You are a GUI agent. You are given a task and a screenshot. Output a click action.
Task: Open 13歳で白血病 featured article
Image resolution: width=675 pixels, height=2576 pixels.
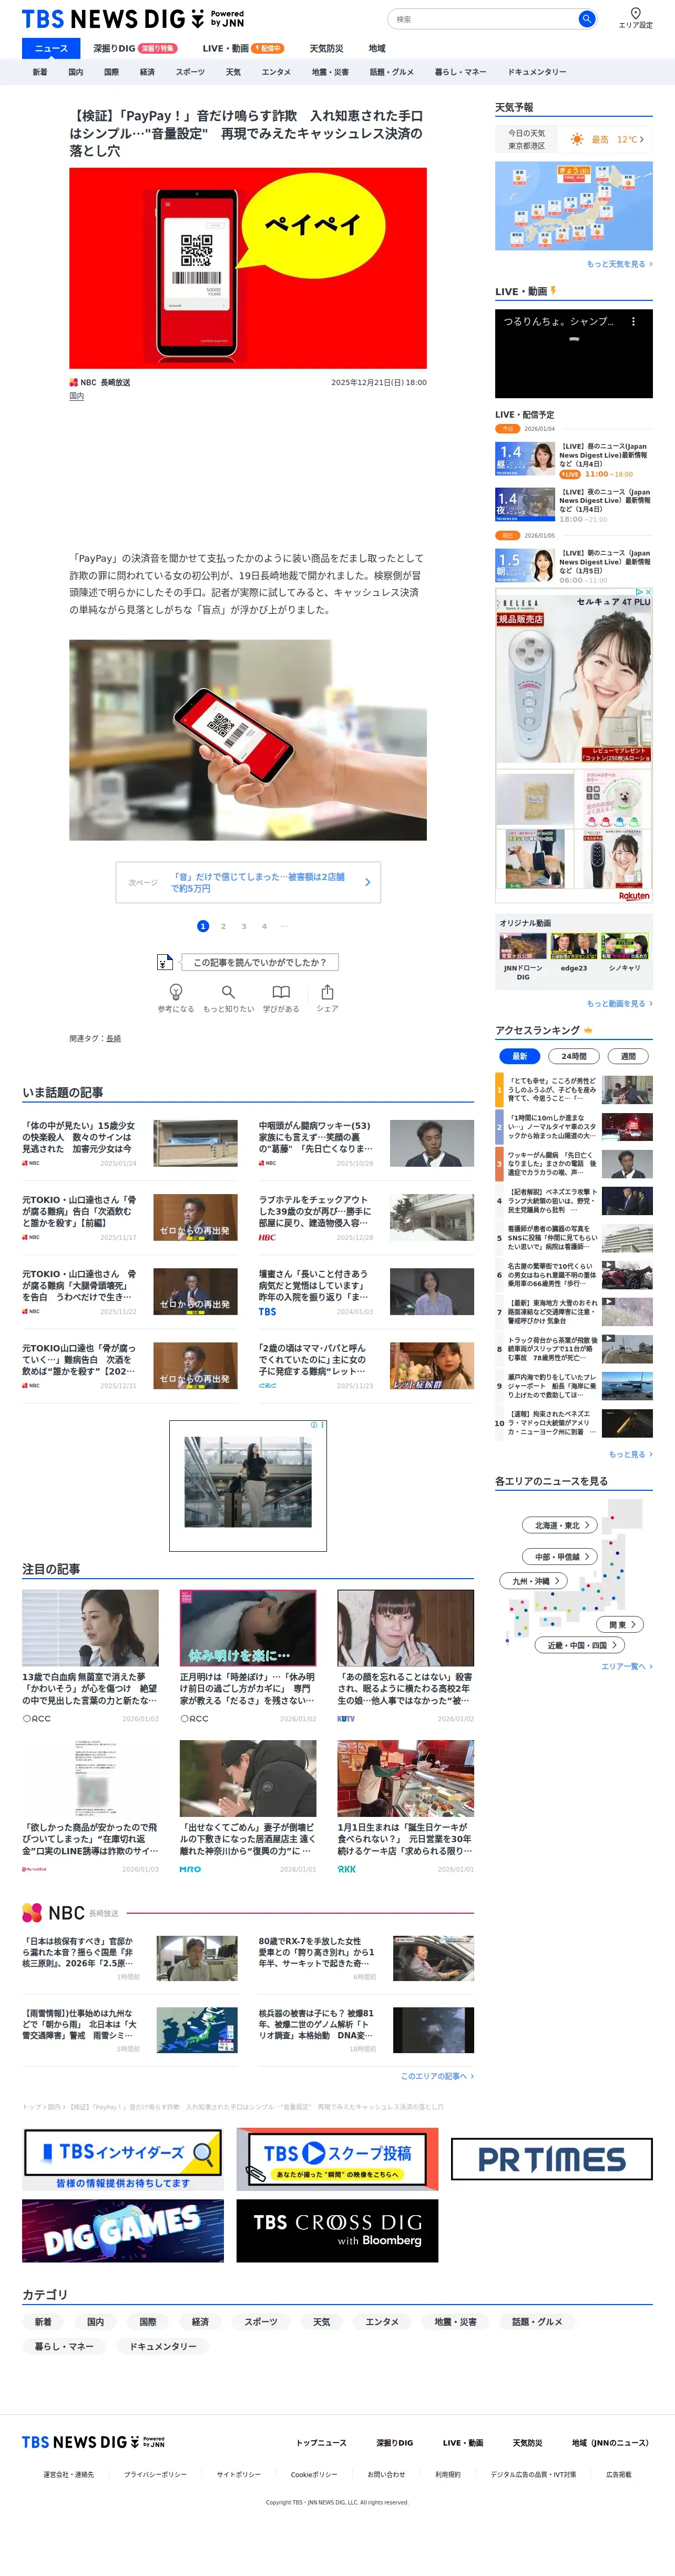(x=90, y=1656)
